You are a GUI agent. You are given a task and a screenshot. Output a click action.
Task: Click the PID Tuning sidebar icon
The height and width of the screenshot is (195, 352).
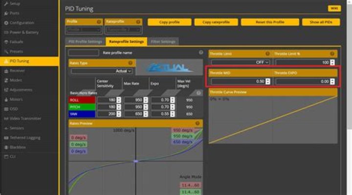coord(6,61)
